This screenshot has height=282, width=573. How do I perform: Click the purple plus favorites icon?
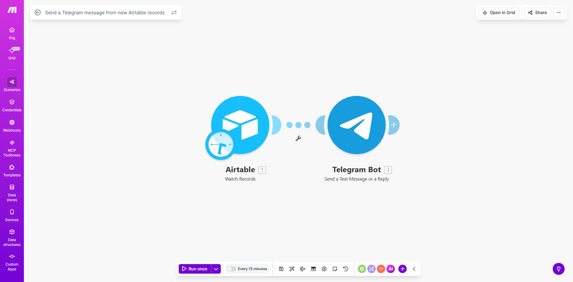(403, 269)
